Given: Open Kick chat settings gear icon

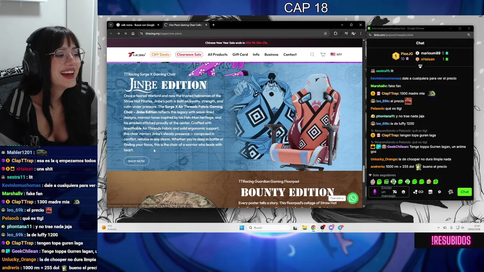Looking at the screenshot, I should tap(439, 192).
